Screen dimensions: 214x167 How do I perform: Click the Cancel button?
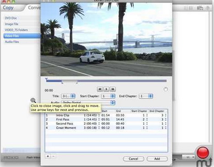point(133,159)
